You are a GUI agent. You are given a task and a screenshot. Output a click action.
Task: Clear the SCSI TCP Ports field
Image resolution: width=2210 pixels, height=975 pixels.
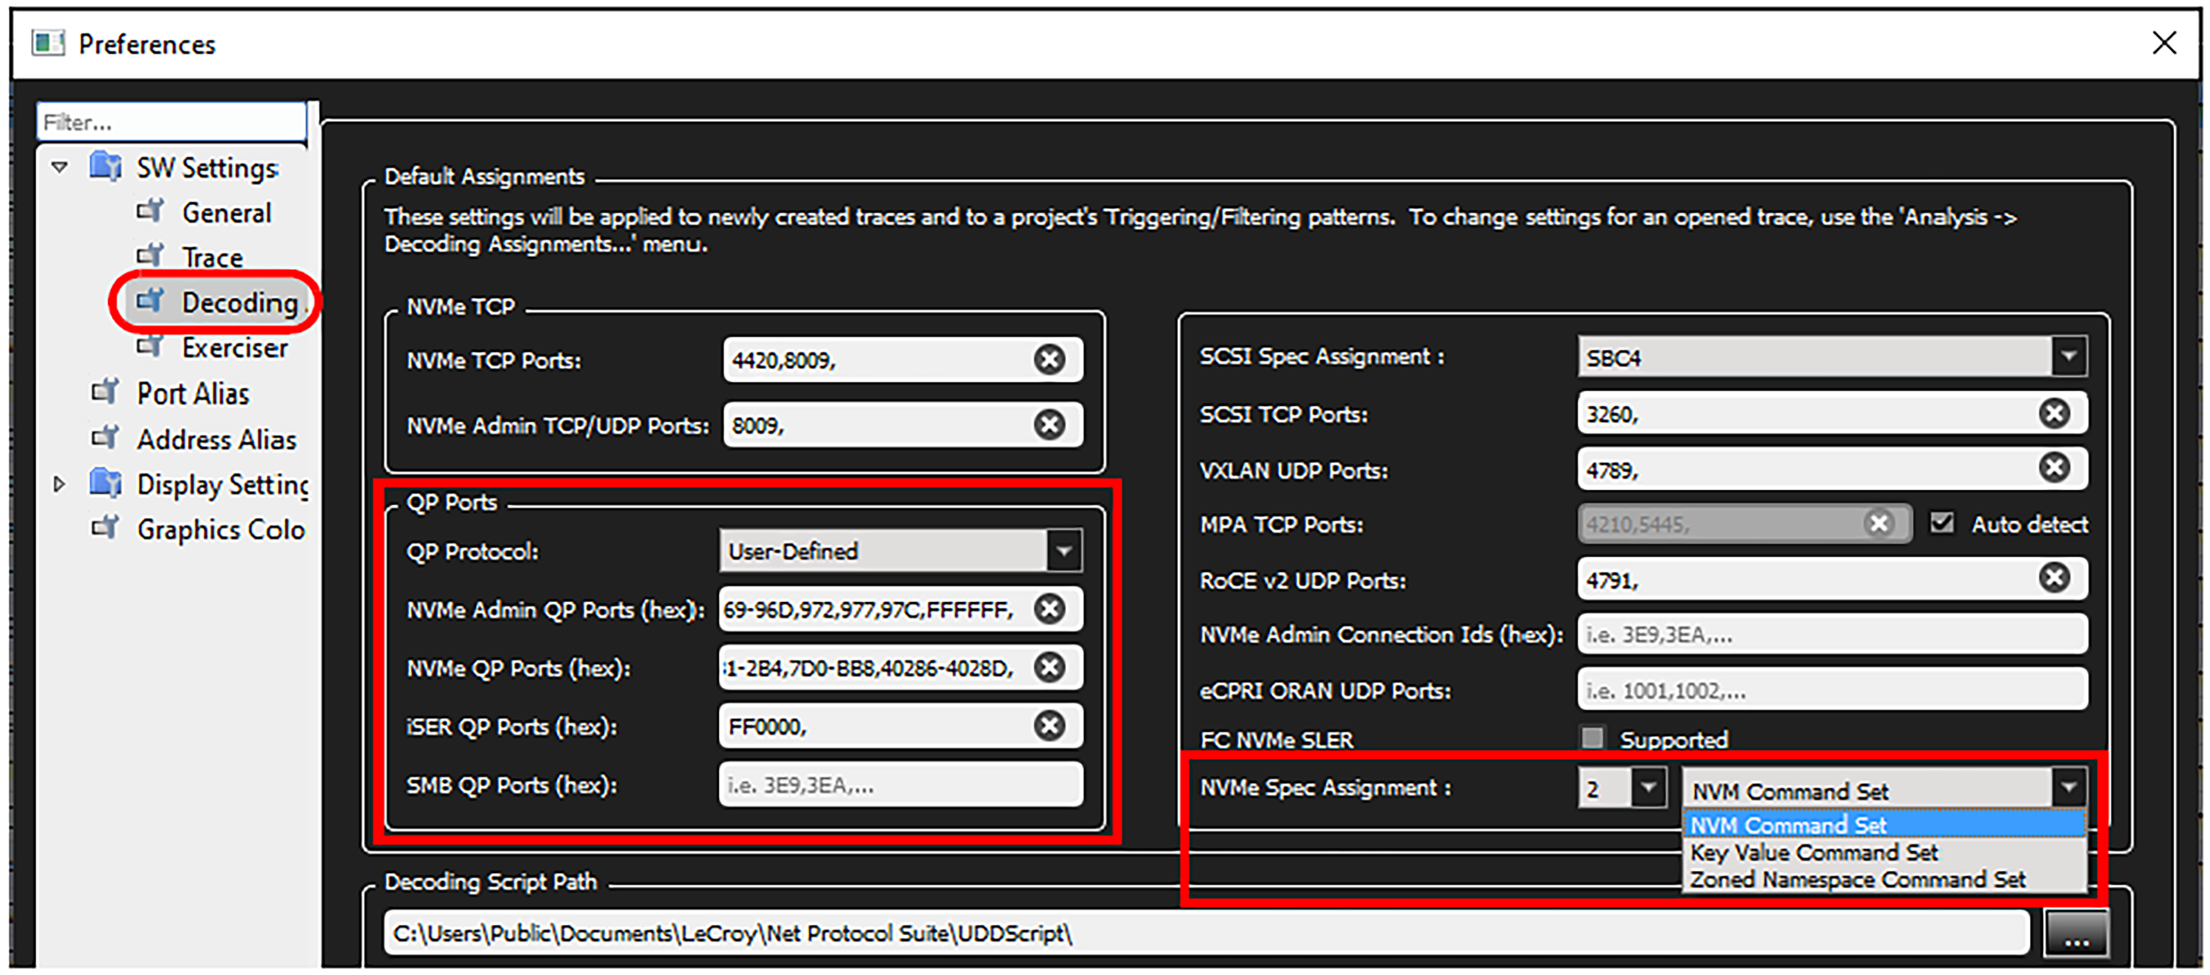pyautogui.click(x=2054, y=413)
